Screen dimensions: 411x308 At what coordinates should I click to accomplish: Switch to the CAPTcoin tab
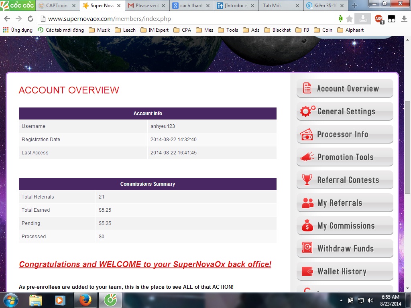pyautogui.click(x=57, y=6)
